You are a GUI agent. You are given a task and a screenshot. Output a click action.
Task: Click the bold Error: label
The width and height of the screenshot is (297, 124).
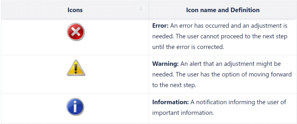(x=160, y=25)
